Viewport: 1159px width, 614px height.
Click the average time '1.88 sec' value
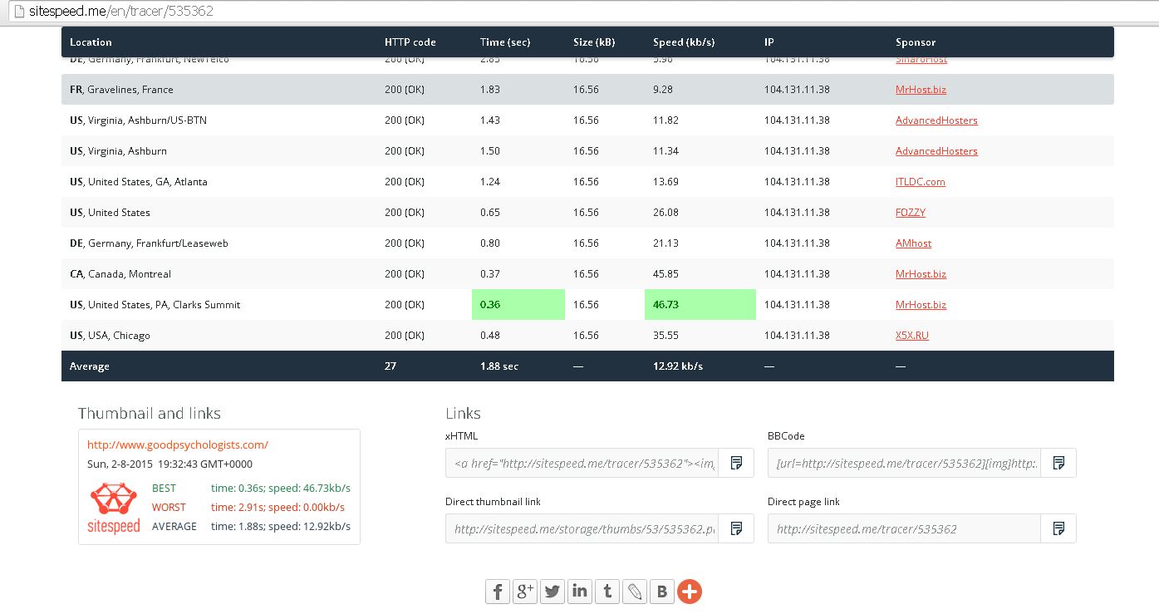pos(499,366)
